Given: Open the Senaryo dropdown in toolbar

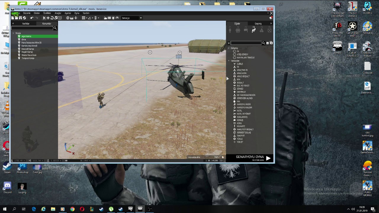Looking at the screenshot, I should click(132, 18).
